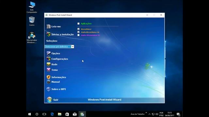Viewport: 209px width, 117px height.
Task: Open the Configurações icon
Action: [49, 59]
